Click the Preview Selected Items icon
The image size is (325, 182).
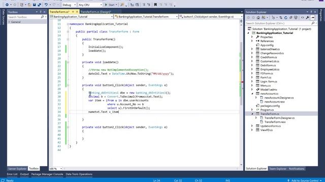[x=313, y=18]
